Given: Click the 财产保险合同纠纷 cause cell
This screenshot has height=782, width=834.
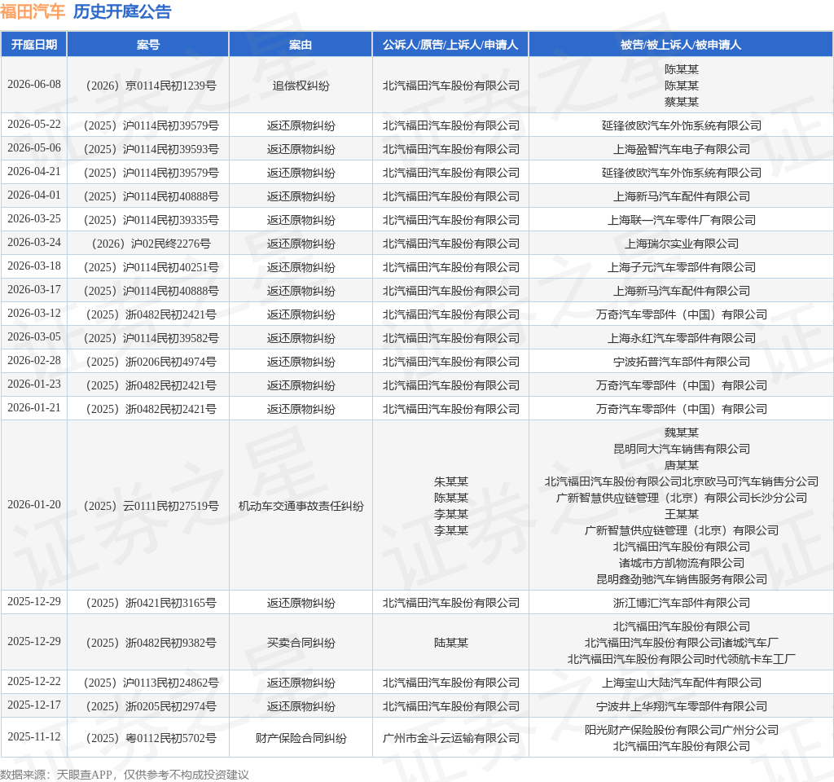Looking at the screenshot, I should [301, 738].
